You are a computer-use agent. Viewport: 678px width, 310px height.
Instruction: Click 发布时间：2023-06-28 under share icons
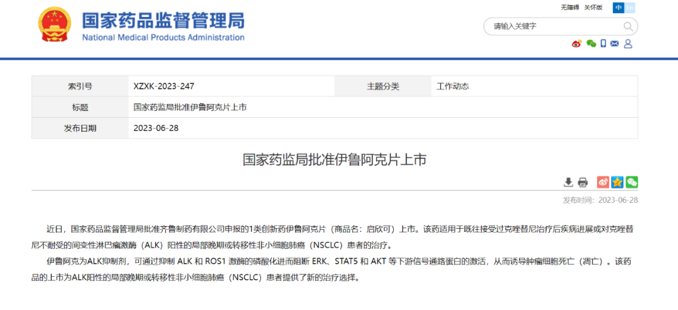tap(600, 200)
